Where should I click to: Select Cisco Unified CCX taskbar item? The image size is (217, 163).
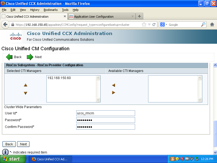point(50,159)
